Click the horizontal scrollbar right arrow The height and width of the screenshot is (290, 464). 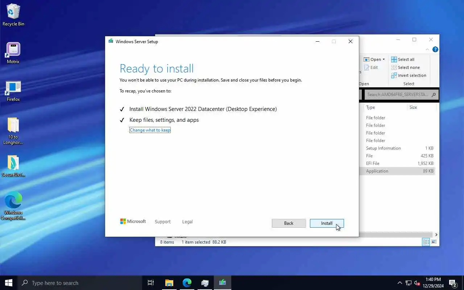click(436, 235)
